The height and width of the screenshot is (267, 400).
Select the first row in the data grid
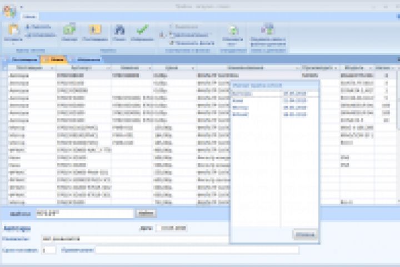coord(202,76)
